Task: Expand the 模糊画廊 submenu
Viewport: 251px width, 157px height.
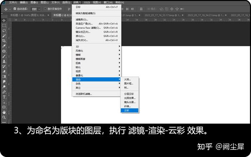Action: (x=97, y=59)
